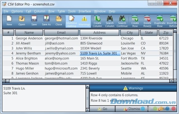Click the Save As toolbar icon

pos(46,21)
